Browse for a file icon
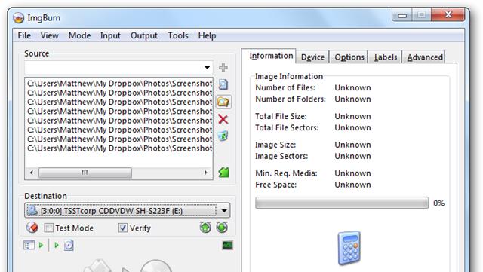 coord(223,84)
